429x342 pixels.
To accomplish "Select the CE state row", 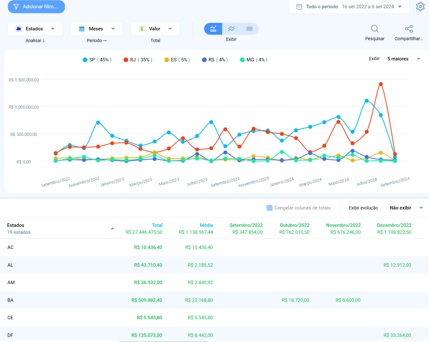I will tap(214, 318).
